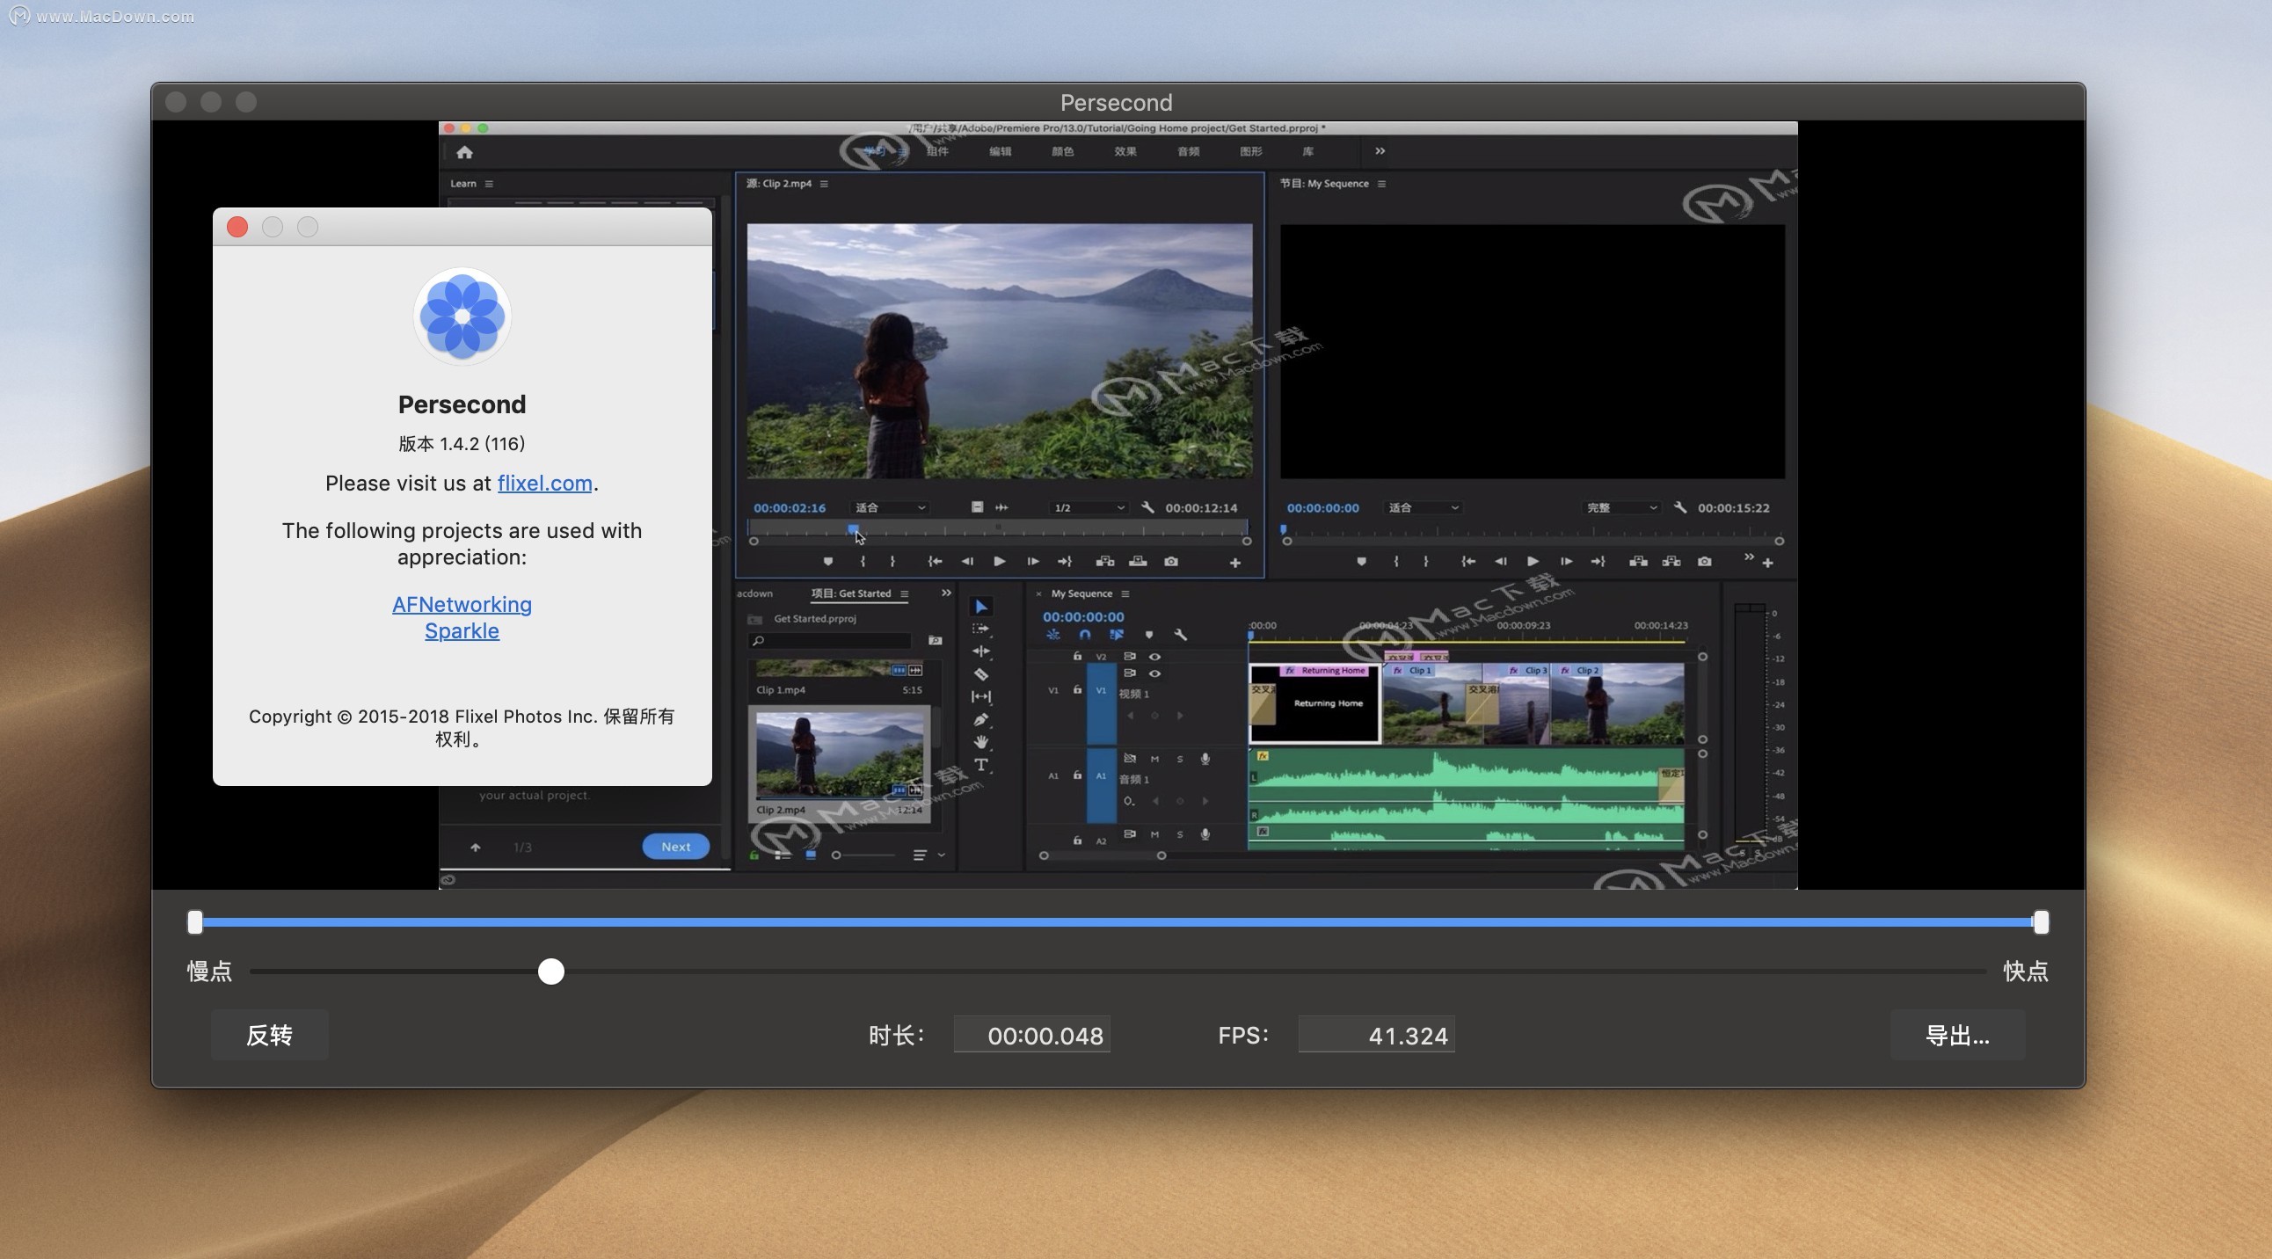Click the Lift button in program monitor
The image size is (2272, 1259).
coord(1638,562)
